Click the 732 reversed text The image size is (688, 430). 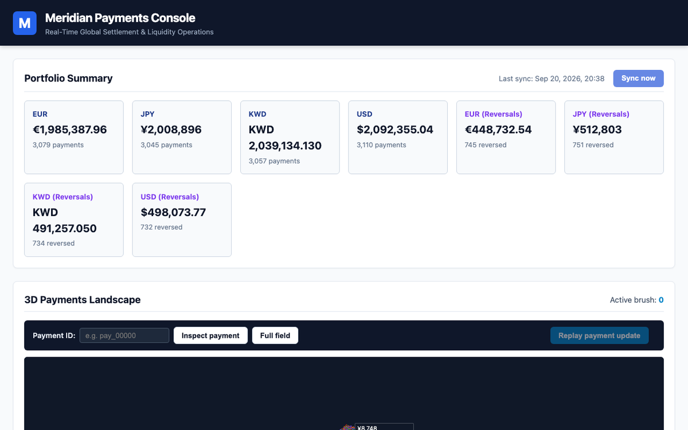(162, 227)
